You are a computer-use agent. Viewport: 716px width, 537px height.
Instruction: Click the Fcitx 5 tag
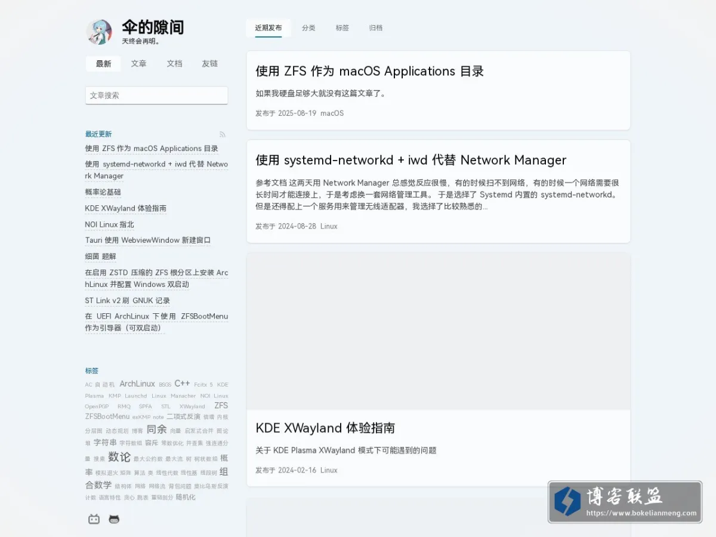coord(203,385)
